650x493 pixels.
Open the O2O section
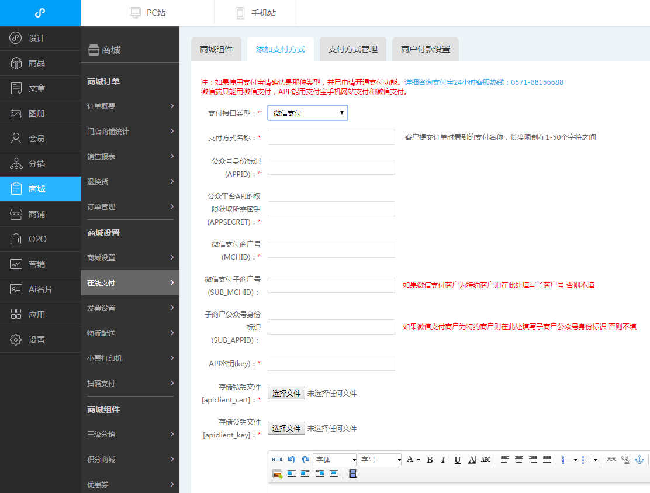pos(40,239)
